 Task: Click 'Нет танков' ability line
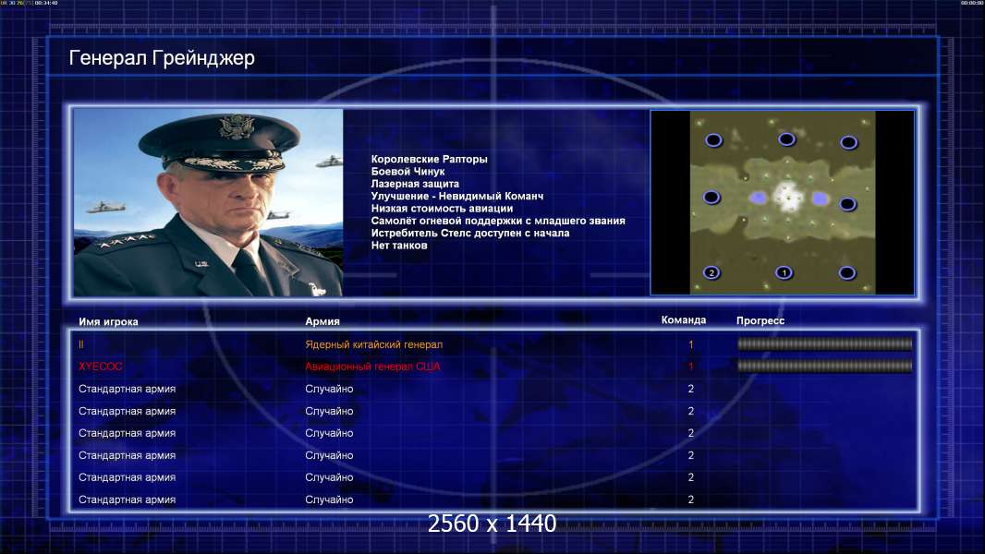coord(399,246)
